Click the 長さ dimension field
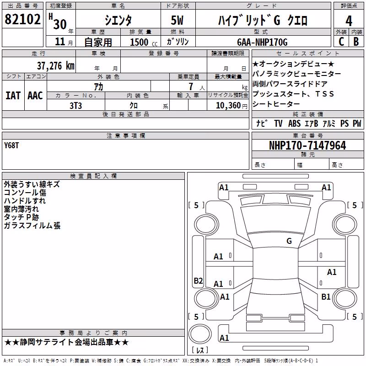Screen dimensions: 366x366 [x=273, y=165]
